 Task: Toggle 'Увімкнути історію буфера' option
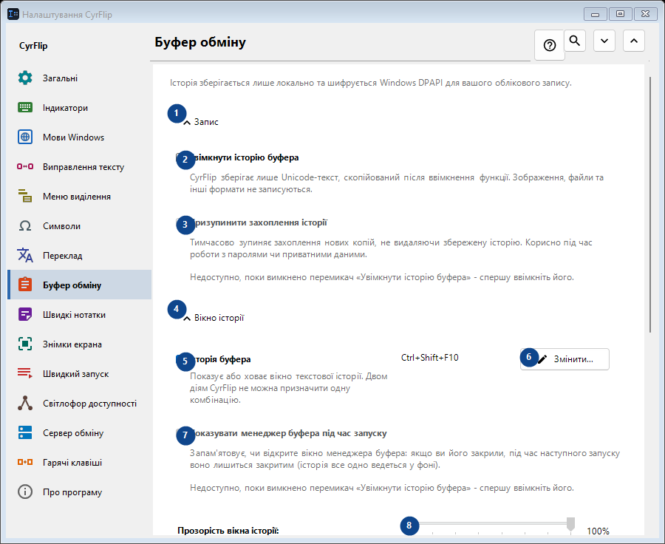click(237, 158)
